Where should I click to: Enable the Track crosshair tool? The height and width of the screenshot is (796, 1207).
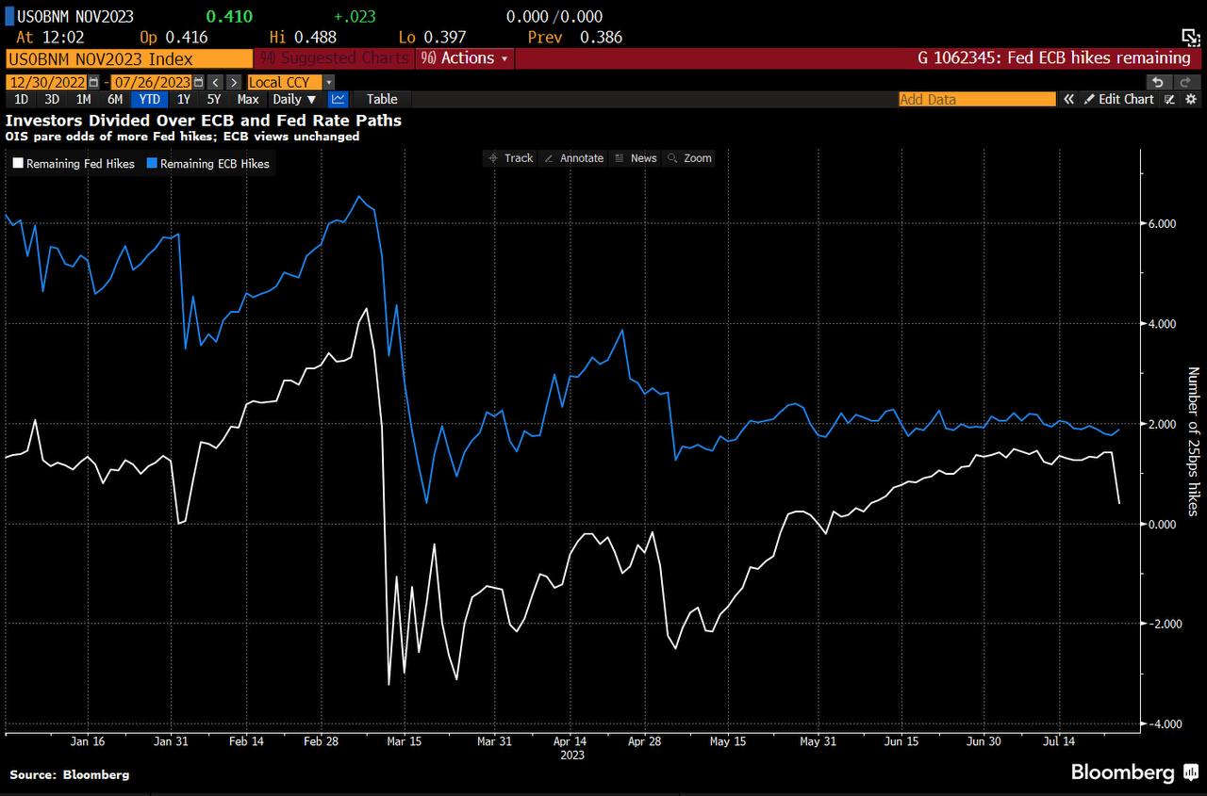click(510, 158)
